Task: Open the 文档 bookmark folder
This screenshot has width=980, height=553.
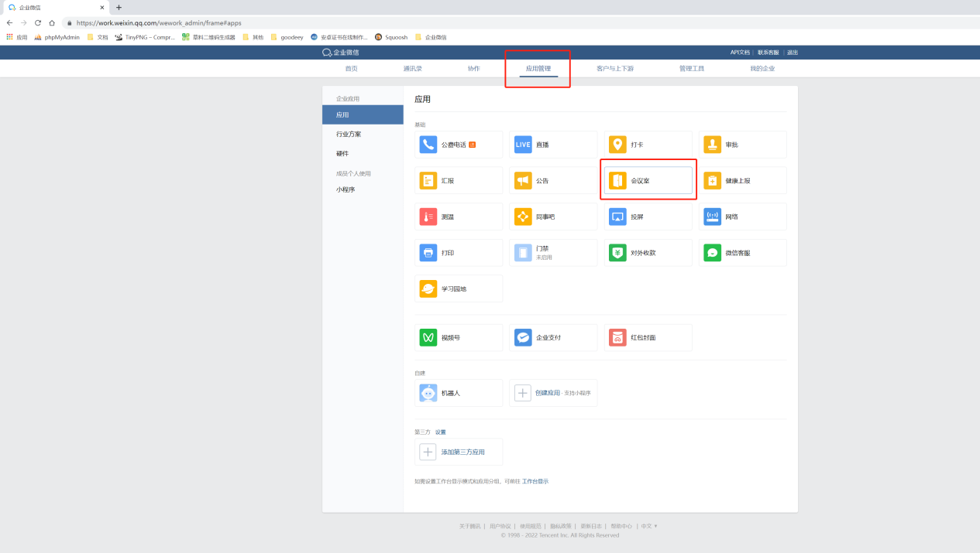Action: pos(98,37)
